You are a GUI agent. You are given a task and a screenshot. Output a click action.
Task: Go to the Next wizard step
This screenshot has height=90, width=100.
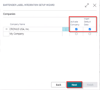(x=74, y=85)
